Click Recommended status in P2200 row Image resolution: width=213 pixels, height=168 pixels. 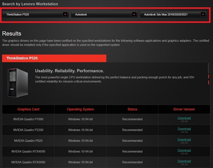tap(132, 130)
